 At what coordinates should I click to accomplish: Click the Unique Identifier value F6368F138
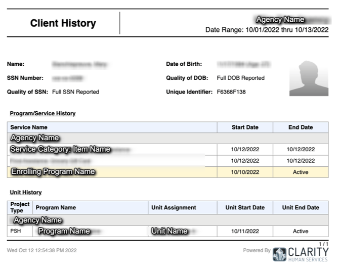click(231, 92)
